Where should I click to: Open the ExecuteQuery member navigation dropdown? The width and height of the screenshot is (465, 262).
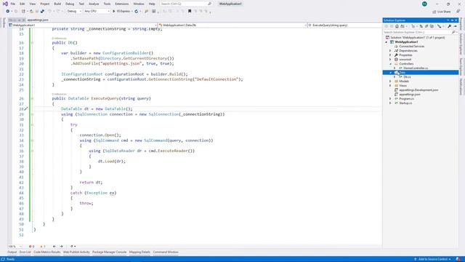coord(344,25)
